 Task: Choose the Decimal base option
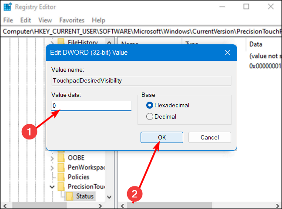[x=150, y=116]
